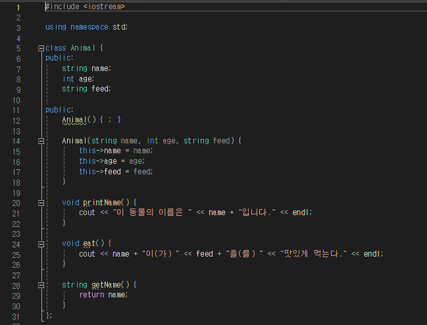Click closing '};' of class Animal
This screenshot has height=325, width=427.
coord(49,316)
